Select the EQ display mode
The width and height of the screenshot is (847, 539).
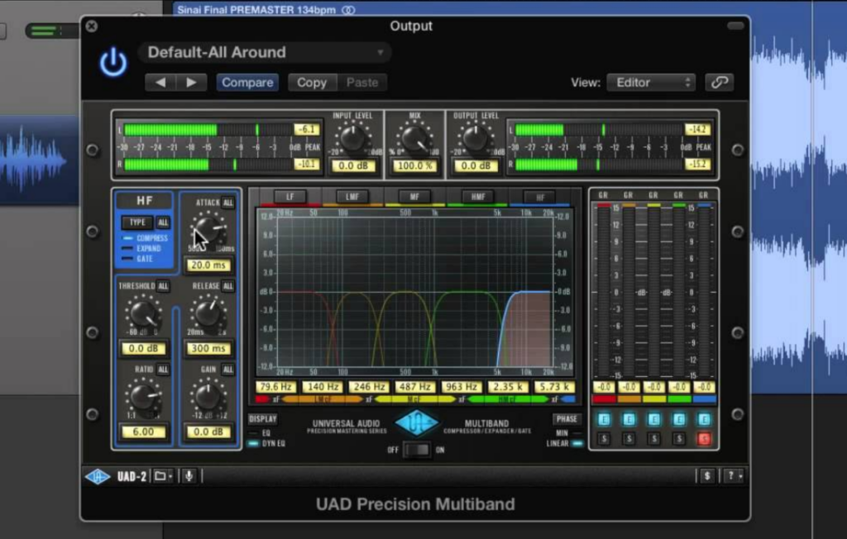pyautogui.click(x=260, y=433)
